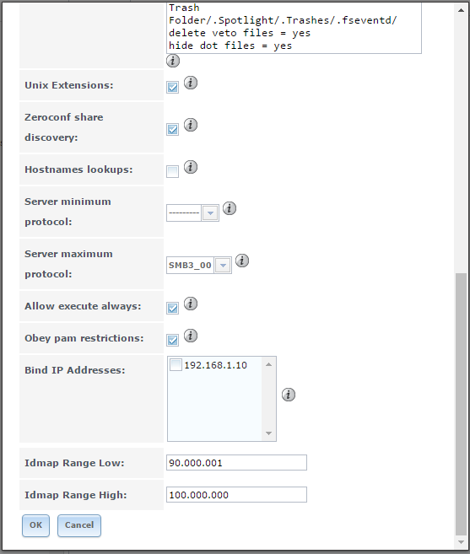Open the info icon for Bind IP Addresses
The width and height of the screenshot is (470, 554).
(x=289, y=395)
